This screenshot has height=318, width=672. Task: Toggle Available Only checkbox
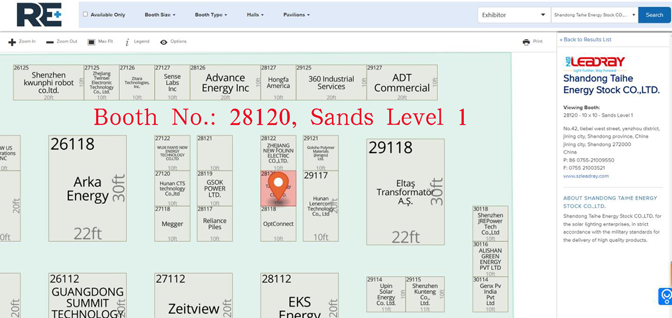point(85,15)
